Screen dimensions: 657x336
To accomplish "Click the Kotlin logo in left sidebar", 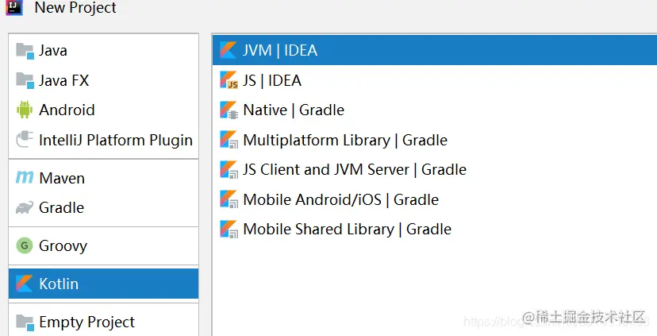I will click(x=25, y=284).
